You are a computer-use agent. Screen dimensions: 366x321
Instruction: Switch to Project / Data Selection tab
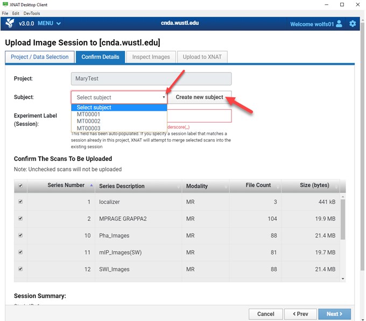[x=40, y=57]
